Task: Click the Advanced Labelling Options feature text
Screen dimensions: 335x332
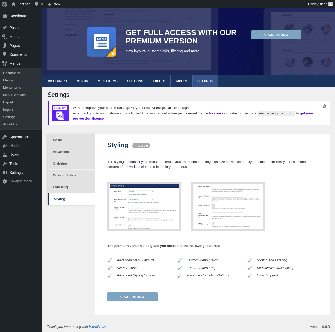Action: pyautogui.click(x=208, y=275)
